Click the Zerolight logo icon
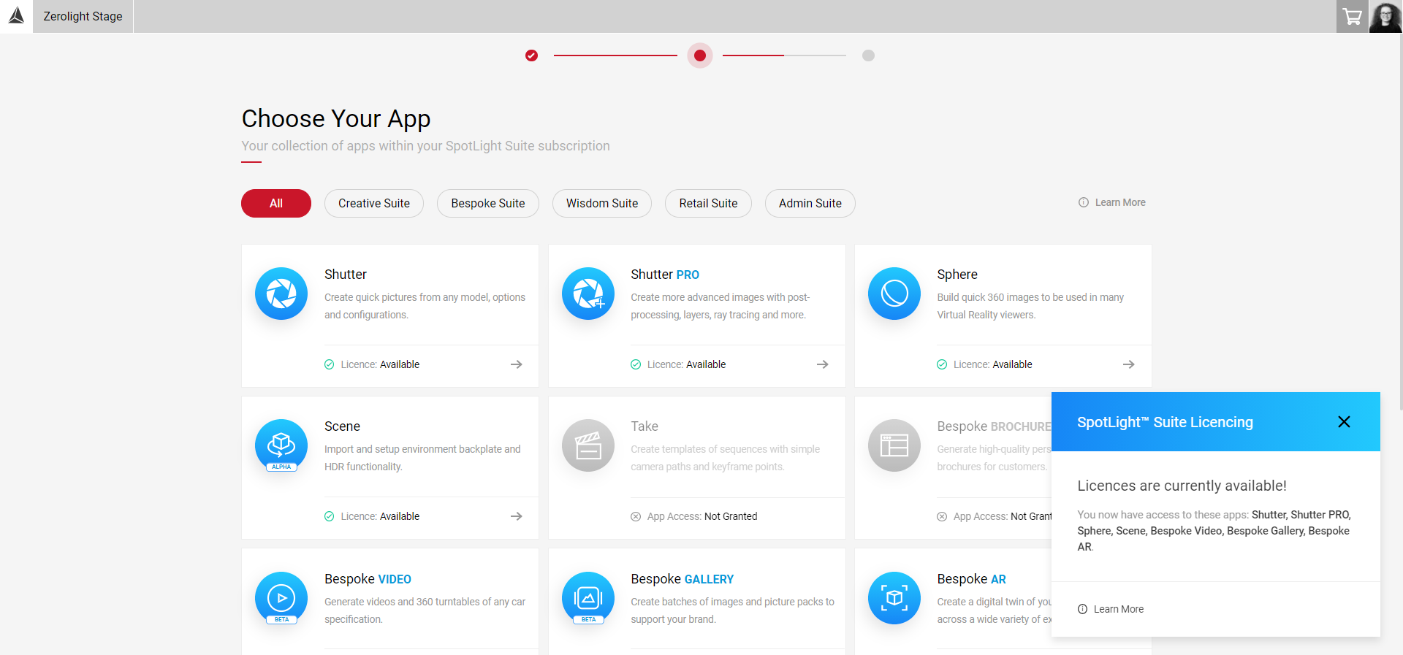The image size is (1403, 655). (16, 16)
